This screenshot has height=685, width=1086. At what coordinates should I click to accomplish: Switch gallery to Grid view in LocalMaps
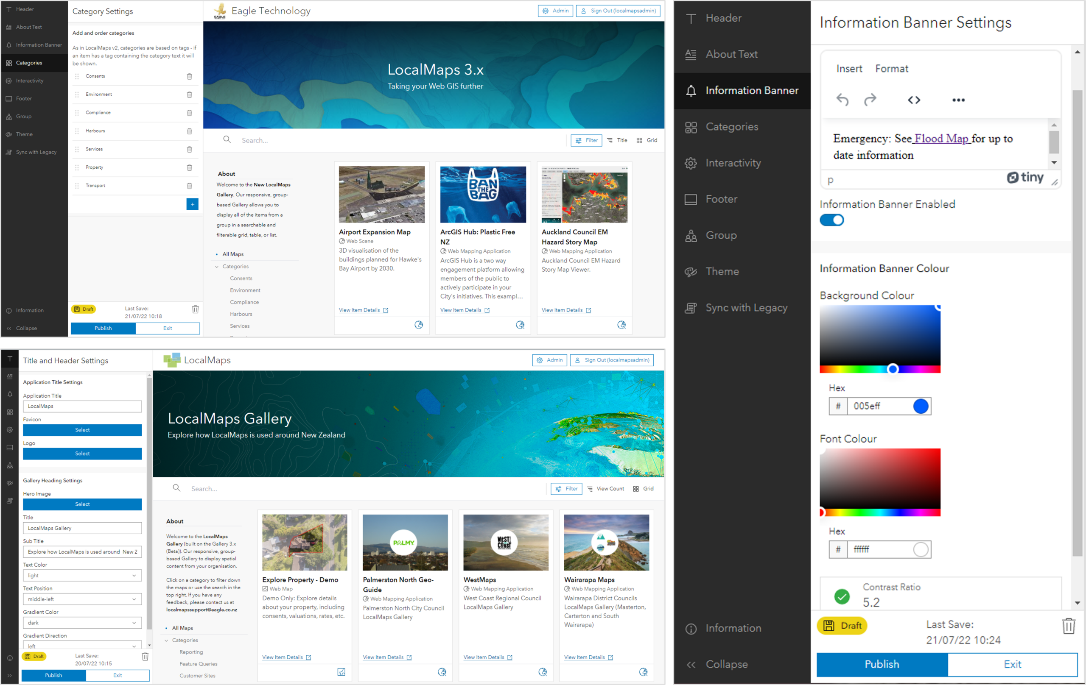[x=644, y=488]
